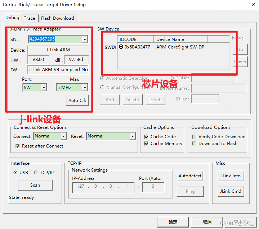The width and height of the screenshot is (259, 229).
Task: Select Manual Configuration option
Action: tap(102, 87)
